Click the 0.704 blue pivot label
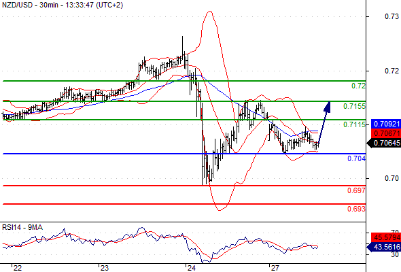The image size is (401, 272). pos(357,158)
